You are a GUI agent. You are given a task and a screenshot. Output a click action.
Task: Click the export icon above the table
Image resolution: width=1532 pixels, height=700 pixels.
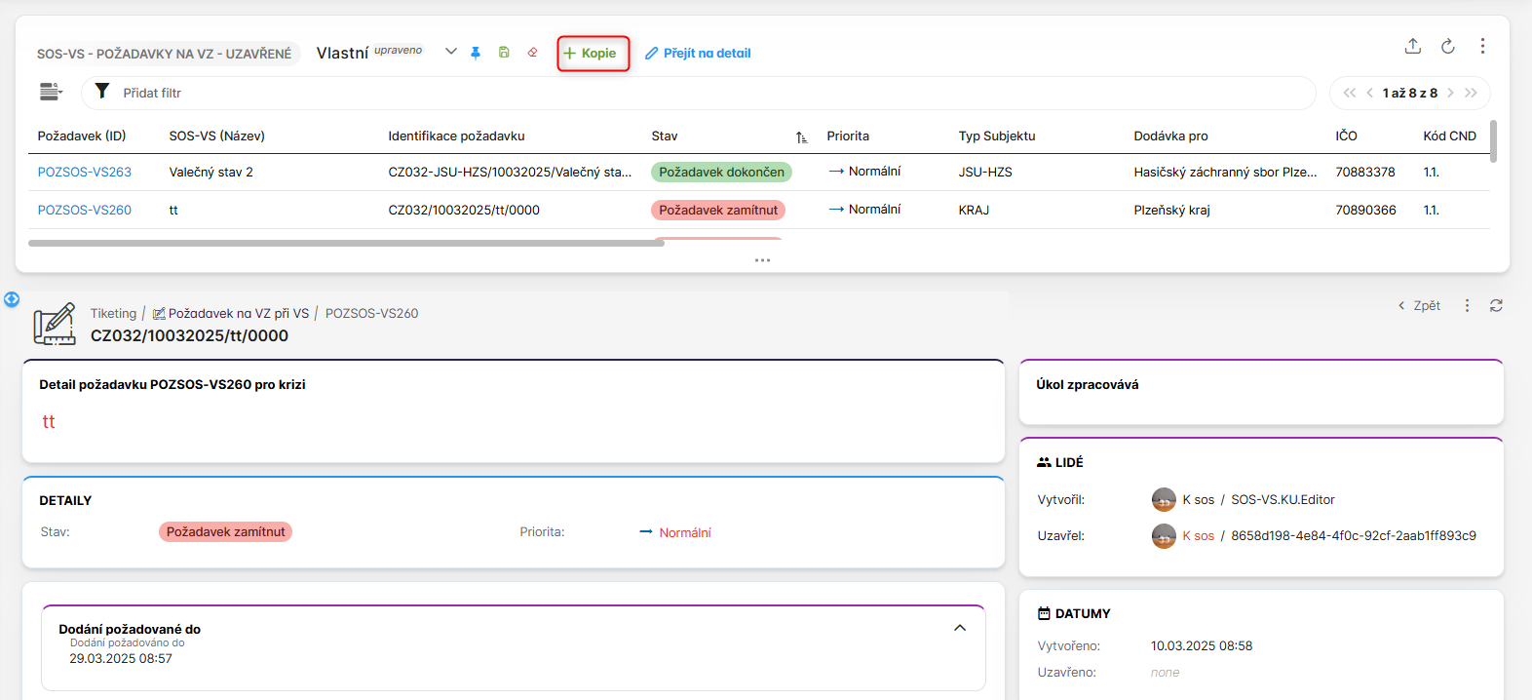tap(1412, 46)
